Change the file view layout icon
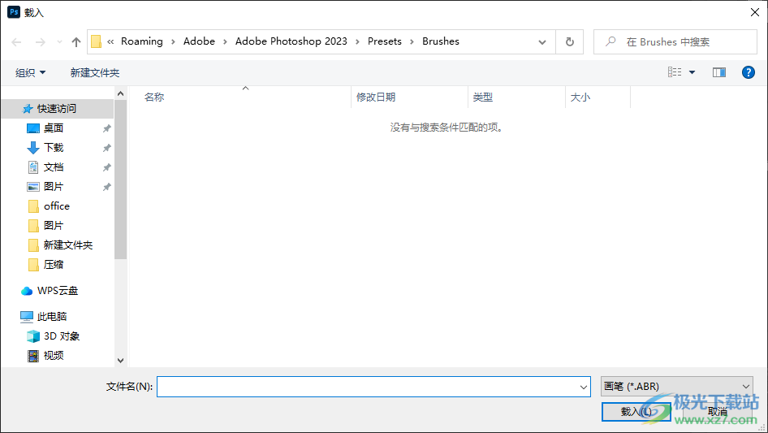Screen dimensions: 768x433 (675, 72)
